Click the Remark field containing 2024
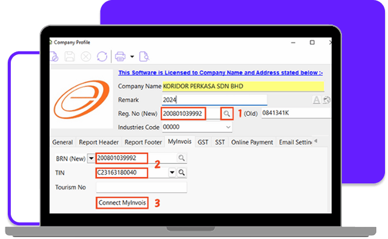388x239 pixels. point(214,100)
